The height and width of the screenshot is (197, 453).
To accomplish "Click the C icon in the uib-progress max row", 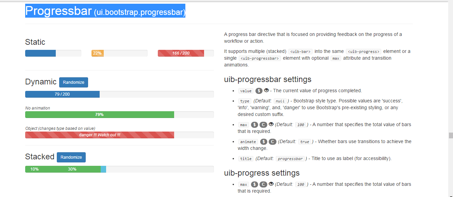I will (263, 184).
